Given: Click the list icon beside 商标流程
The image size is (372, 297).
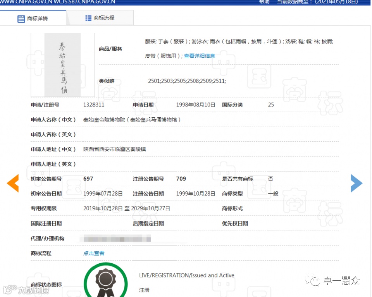Looking at the screenshot, I should (88, 18).
